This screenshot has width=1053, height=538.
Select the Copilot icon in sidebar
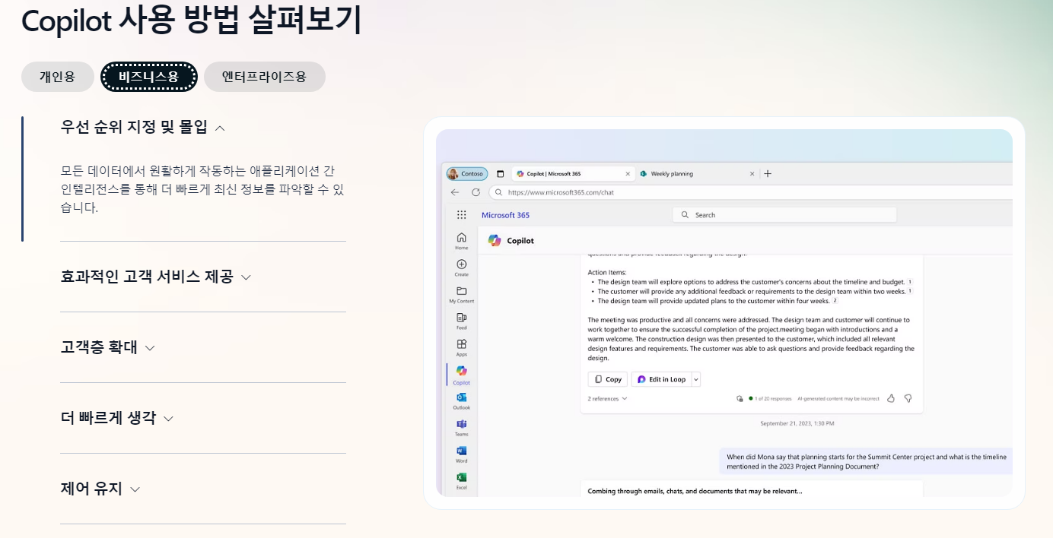pyautogui.click(x=462, y=375)
